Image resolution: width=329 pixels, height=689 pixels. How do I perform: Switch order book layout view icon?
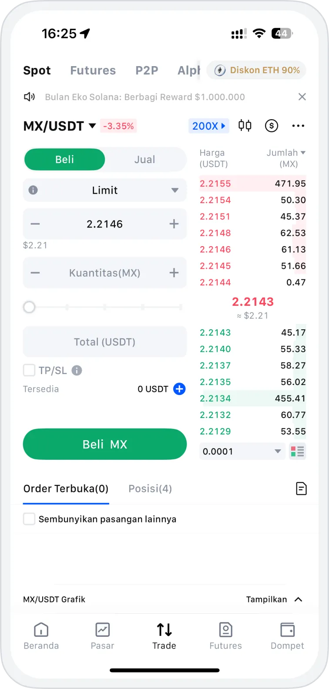click(x=298, y=451)
